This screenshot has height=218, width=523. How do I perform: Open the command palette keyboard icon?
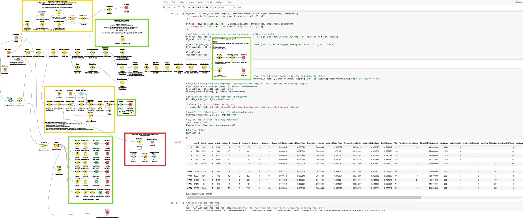pyautogui.click(x=239, y=7)
